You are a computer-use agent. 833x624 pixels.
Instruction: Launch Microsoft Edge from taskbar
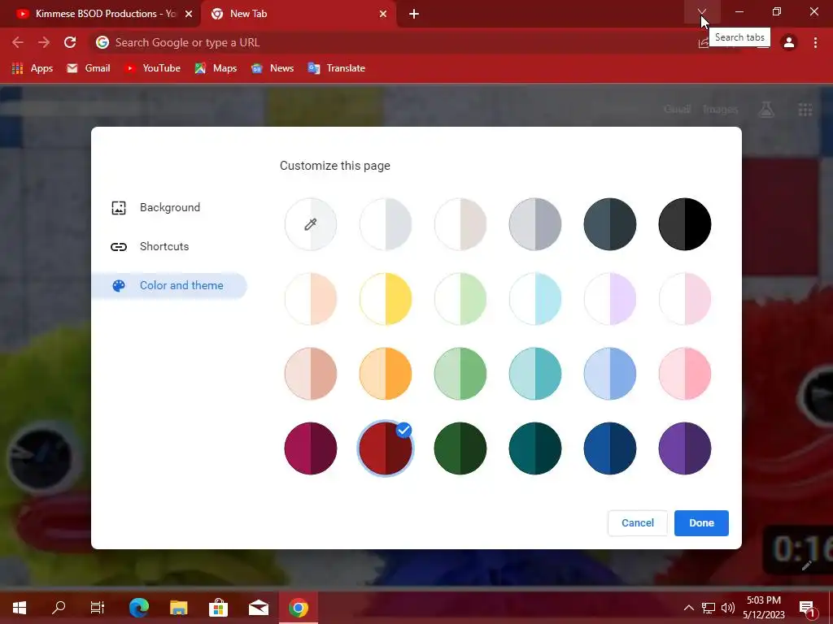pyautogui.click(x=139, y=608)
